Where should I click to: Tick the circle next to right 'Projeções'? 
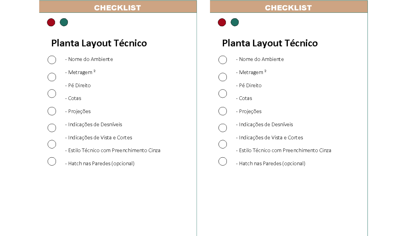tap(223, 111)
